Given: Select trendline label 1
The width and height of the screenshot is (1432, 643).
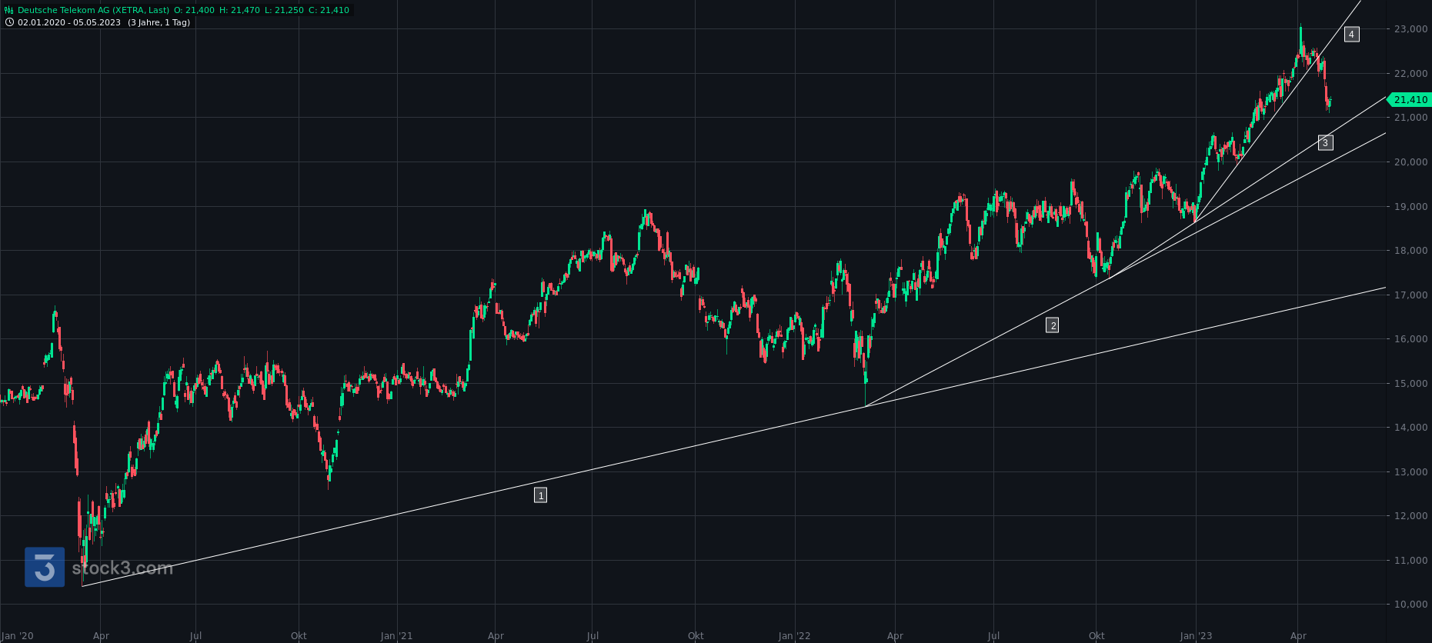Looking at the screenshot, I should (541, 495).
